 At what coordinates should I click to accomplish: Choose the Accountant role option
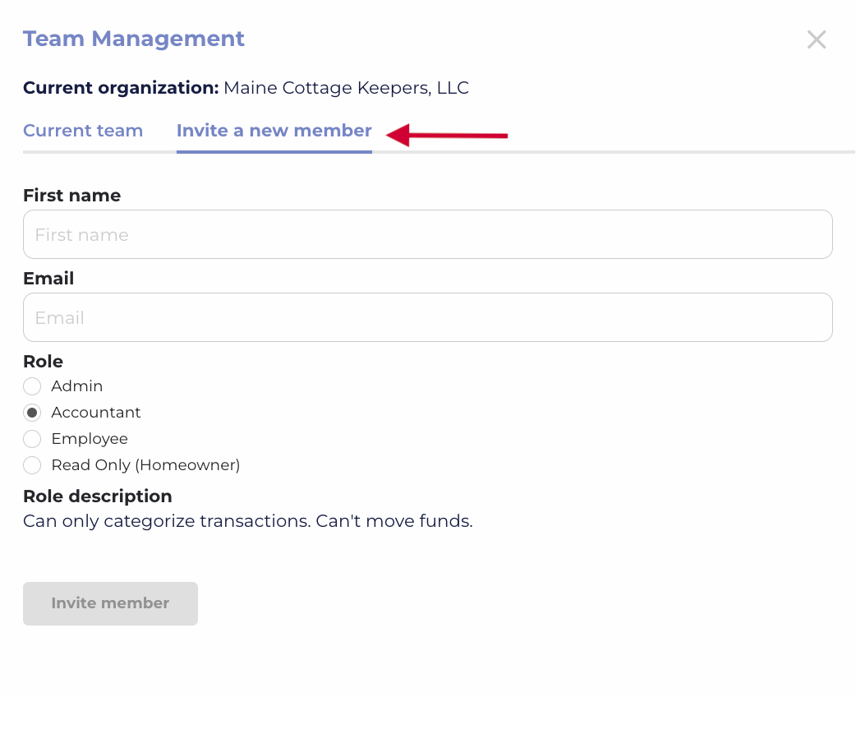[x=32, y=413]
